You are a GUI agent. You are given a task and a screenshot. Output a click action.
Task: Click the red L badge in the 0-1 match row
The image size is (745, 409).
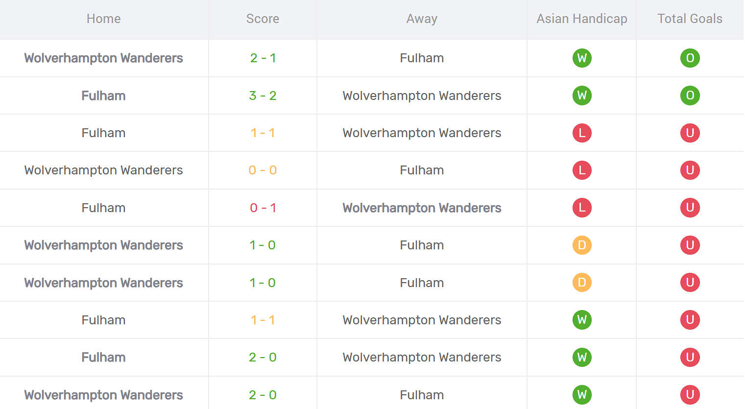(x=582, y=208)
